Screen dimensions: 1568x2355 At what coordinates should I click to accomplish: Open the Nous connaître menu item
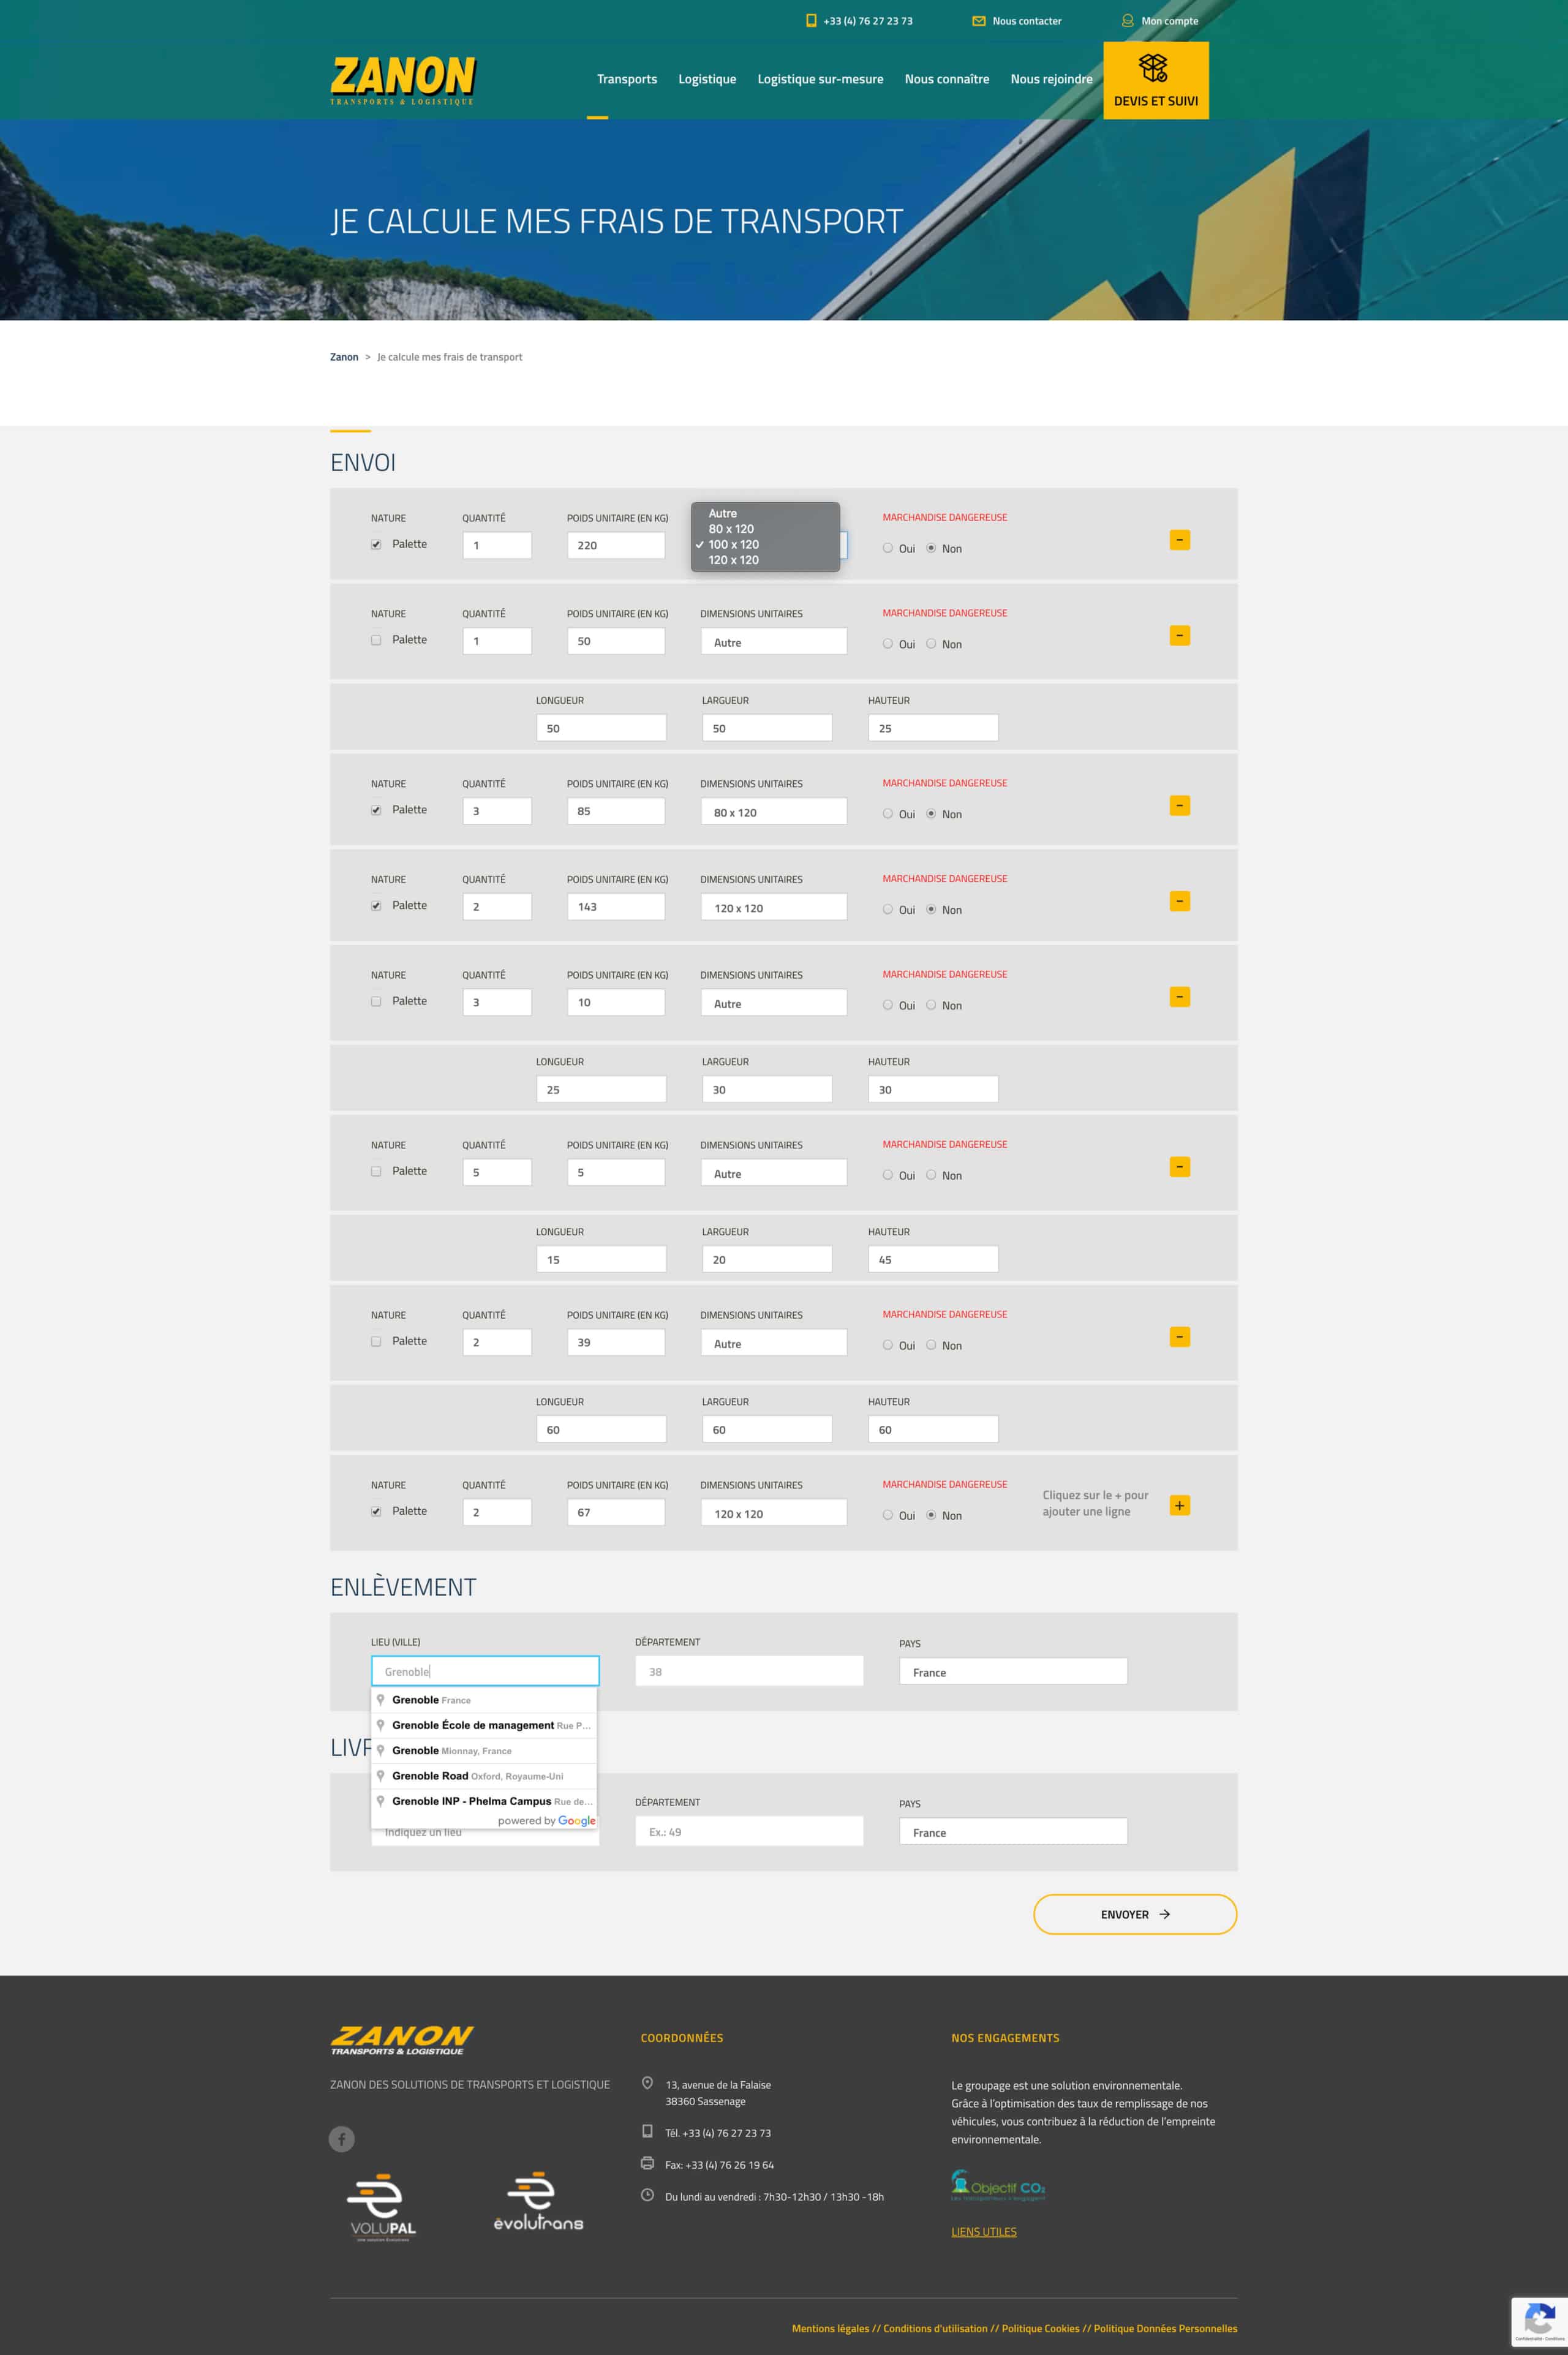click(x=946, y=79)
